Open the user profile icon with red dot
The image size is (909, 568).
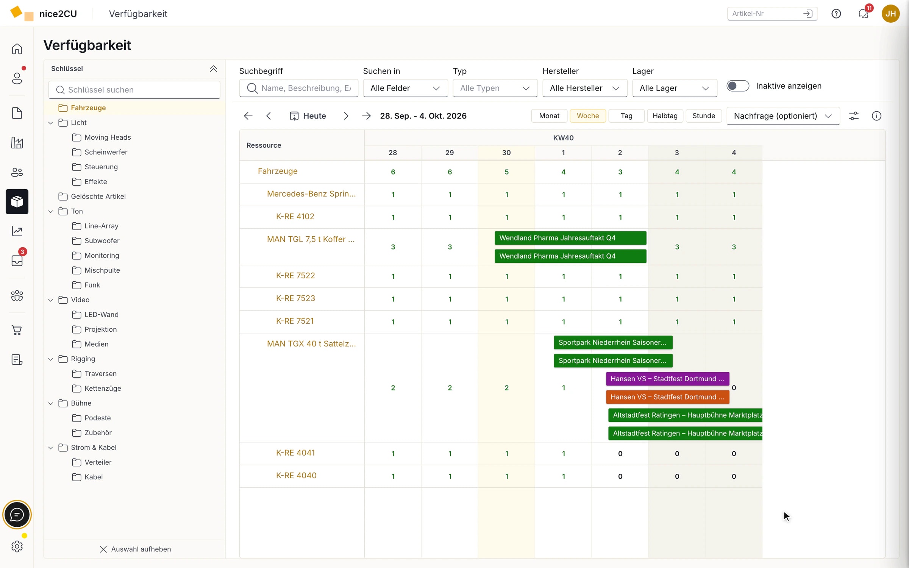pos(17,78)
